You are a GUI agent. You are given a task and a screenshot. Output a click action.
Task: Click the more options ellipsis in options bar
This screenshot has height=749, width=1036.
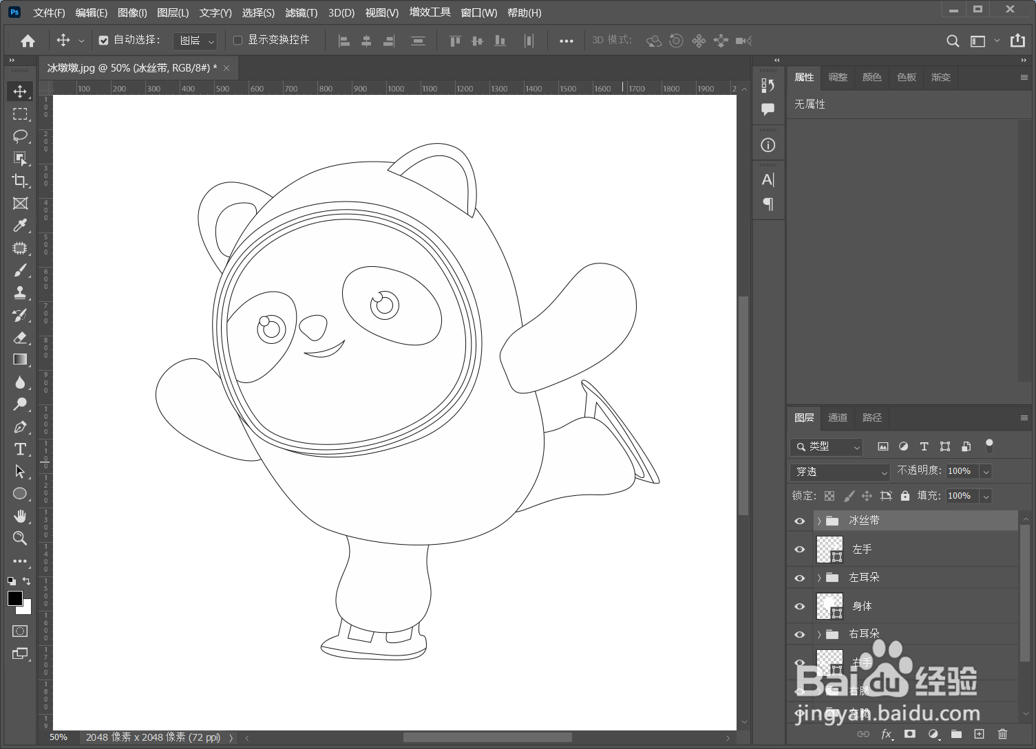(566, 41)
